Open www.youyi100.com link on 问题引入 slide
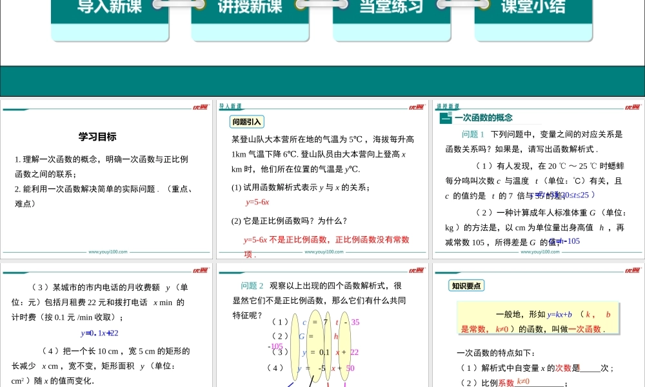The width and height of the screenshot is (645, 387). (x=323, y=252)
